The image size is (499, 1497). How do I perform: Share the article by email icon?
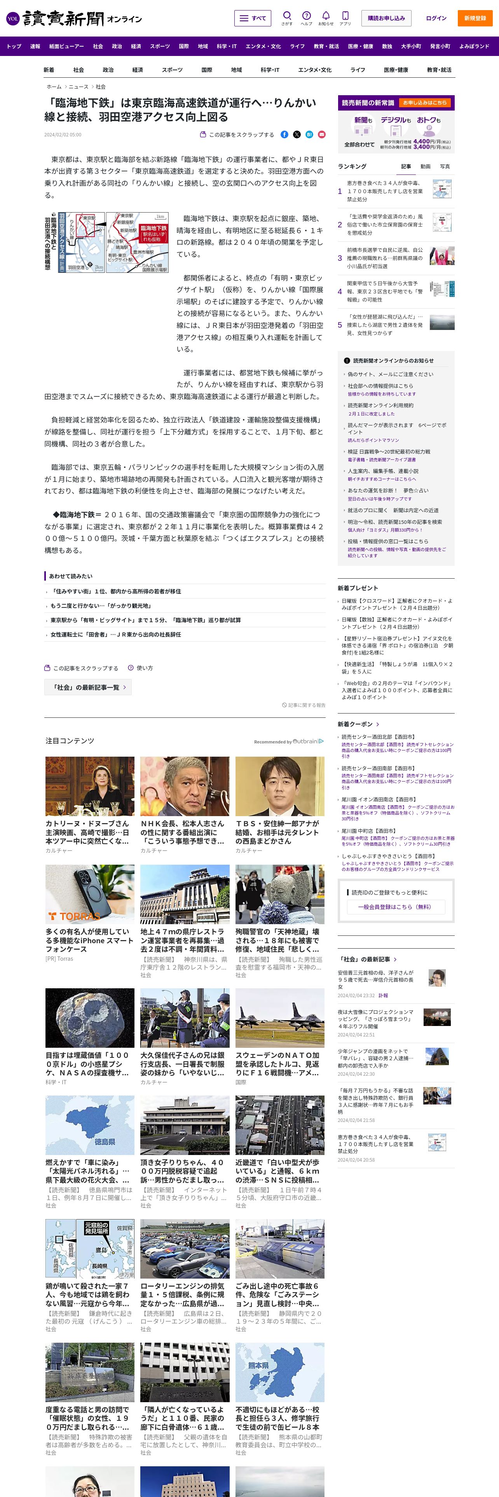point(322,135)
